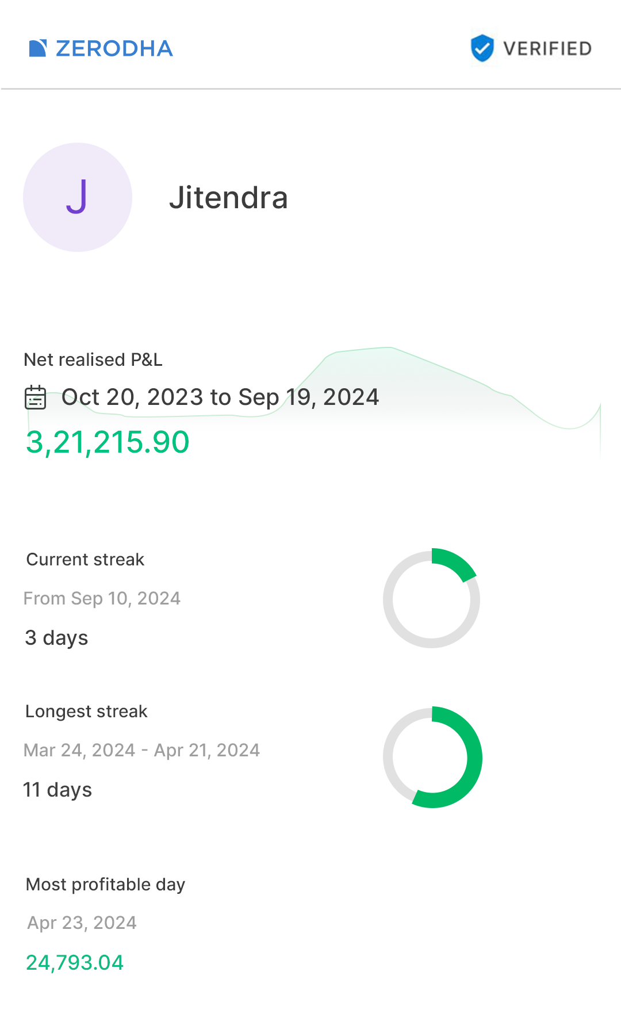Click the VERIFIED badge label

click(547, 48)
